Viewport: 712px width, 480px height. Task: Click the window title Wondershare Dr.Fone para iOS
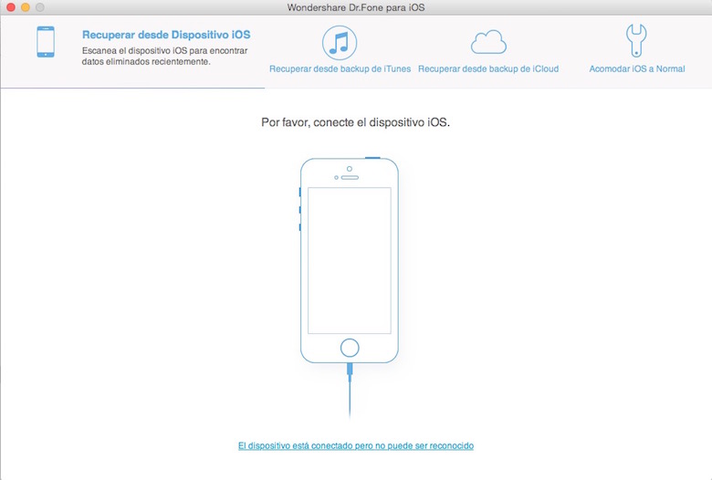tap(356, 7)
